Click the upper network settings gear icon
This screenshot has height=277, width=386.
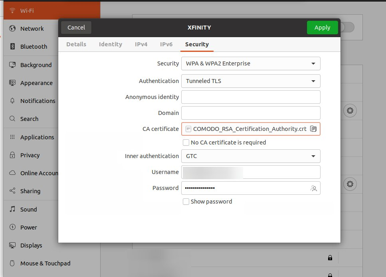(x=350, y=111)
